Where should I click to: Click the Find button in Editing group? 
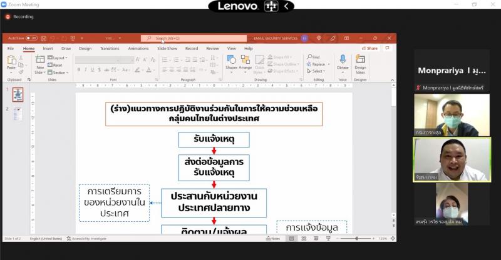coord(313,57)
